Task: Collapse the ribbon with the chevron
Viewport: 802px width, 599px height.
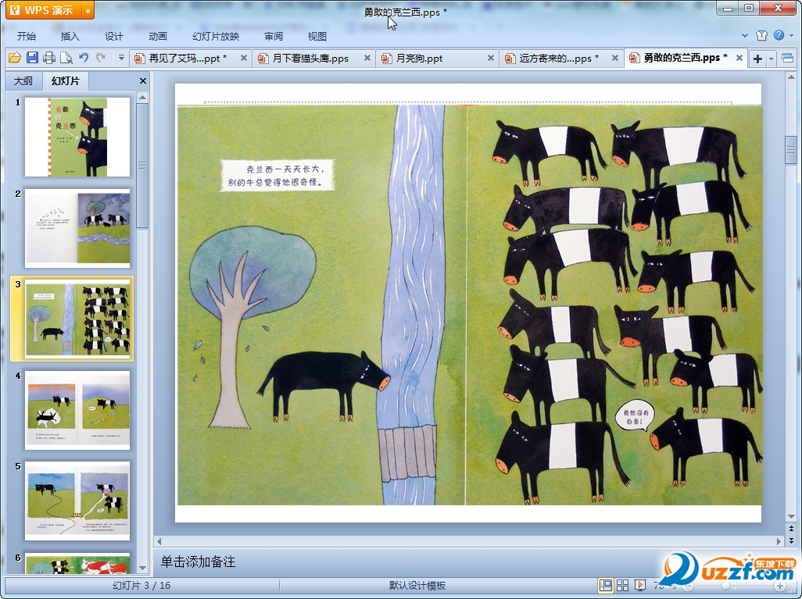Action: (745, 36)
